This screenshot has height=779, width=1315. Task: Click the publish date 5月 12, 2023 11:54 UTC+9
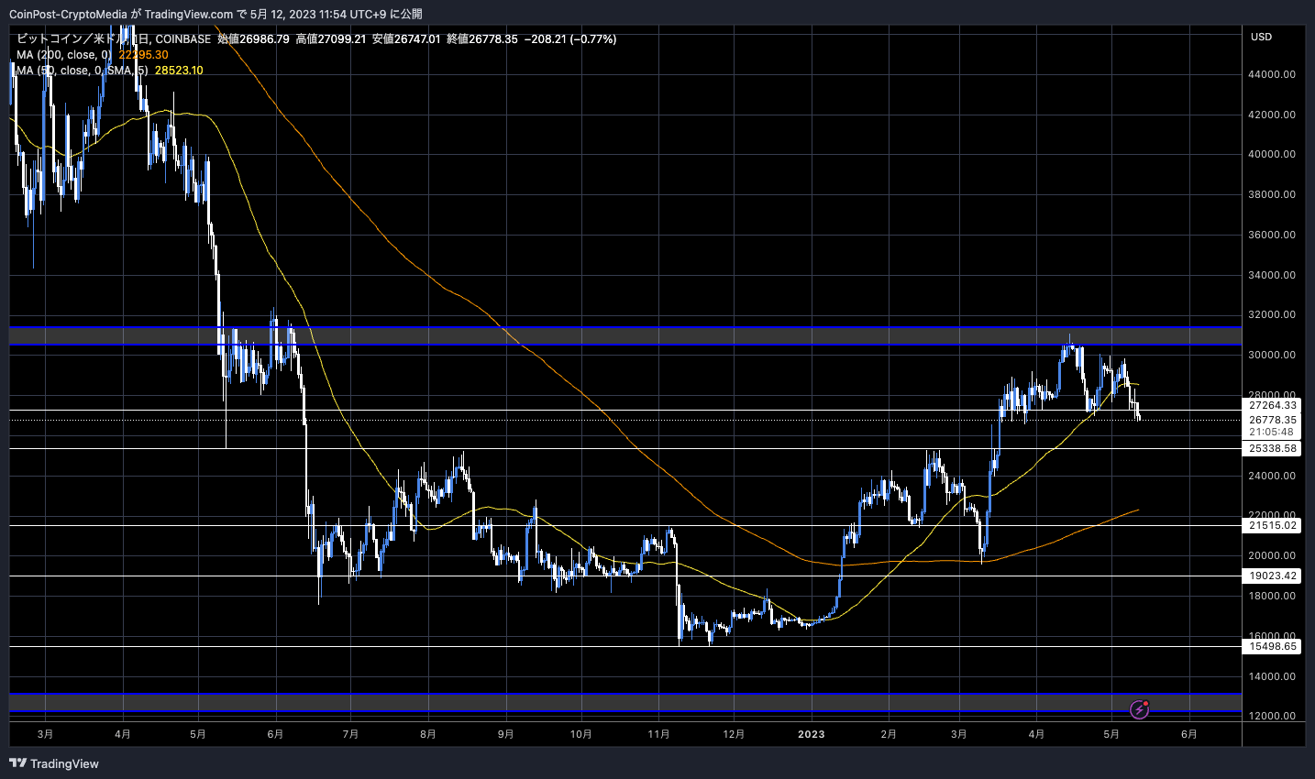coord(318,14)
